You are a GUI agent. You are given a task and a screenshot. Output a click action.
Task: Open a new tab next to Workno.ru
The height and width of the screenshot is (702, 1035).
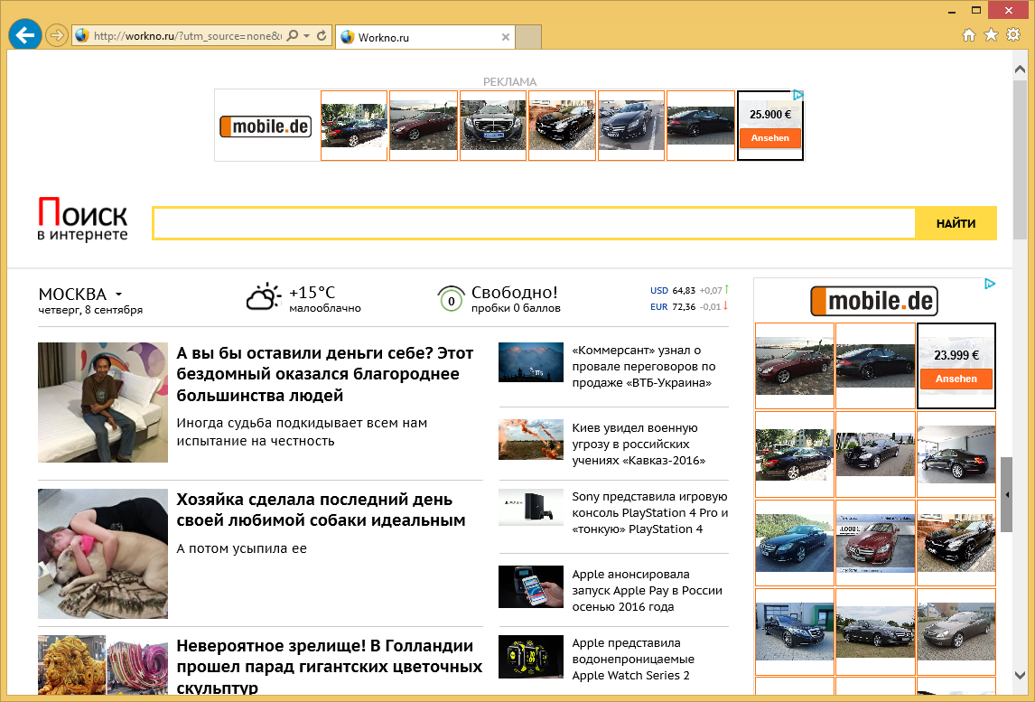click(x=529, y=37)
